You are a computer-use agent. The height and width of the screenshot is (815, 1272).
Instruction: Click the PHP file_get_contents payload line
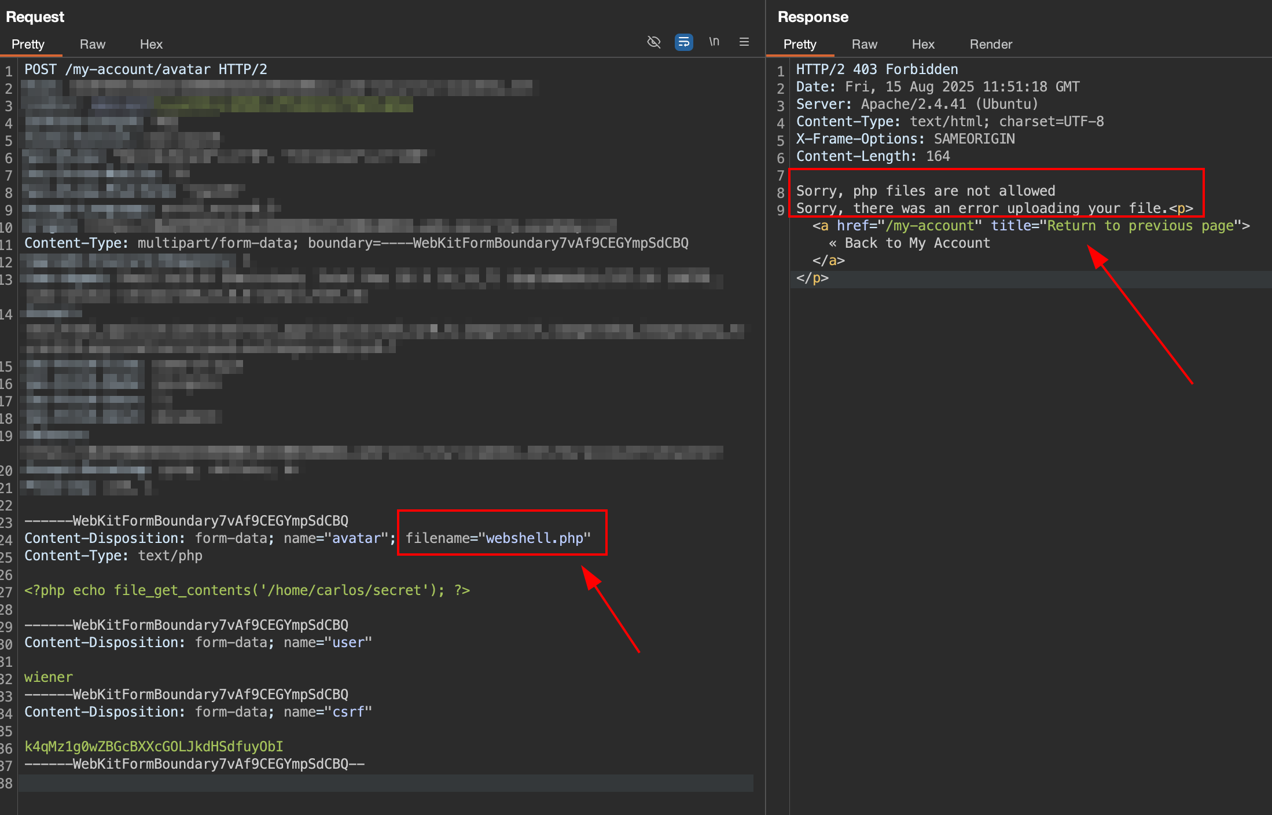pos(247,590)
